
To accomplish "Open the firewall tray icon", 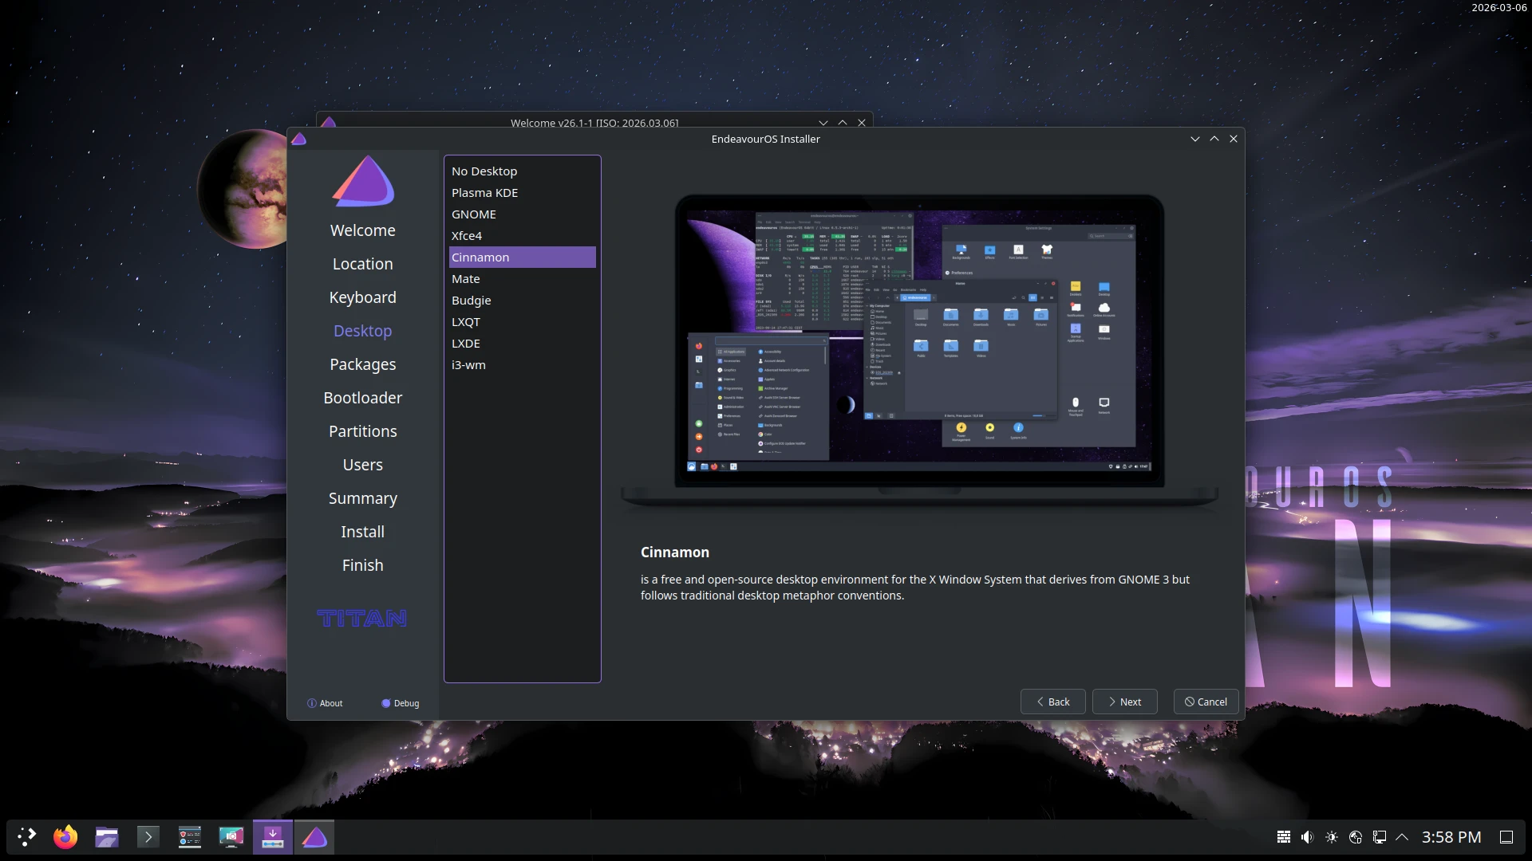I will (1284, 837).
